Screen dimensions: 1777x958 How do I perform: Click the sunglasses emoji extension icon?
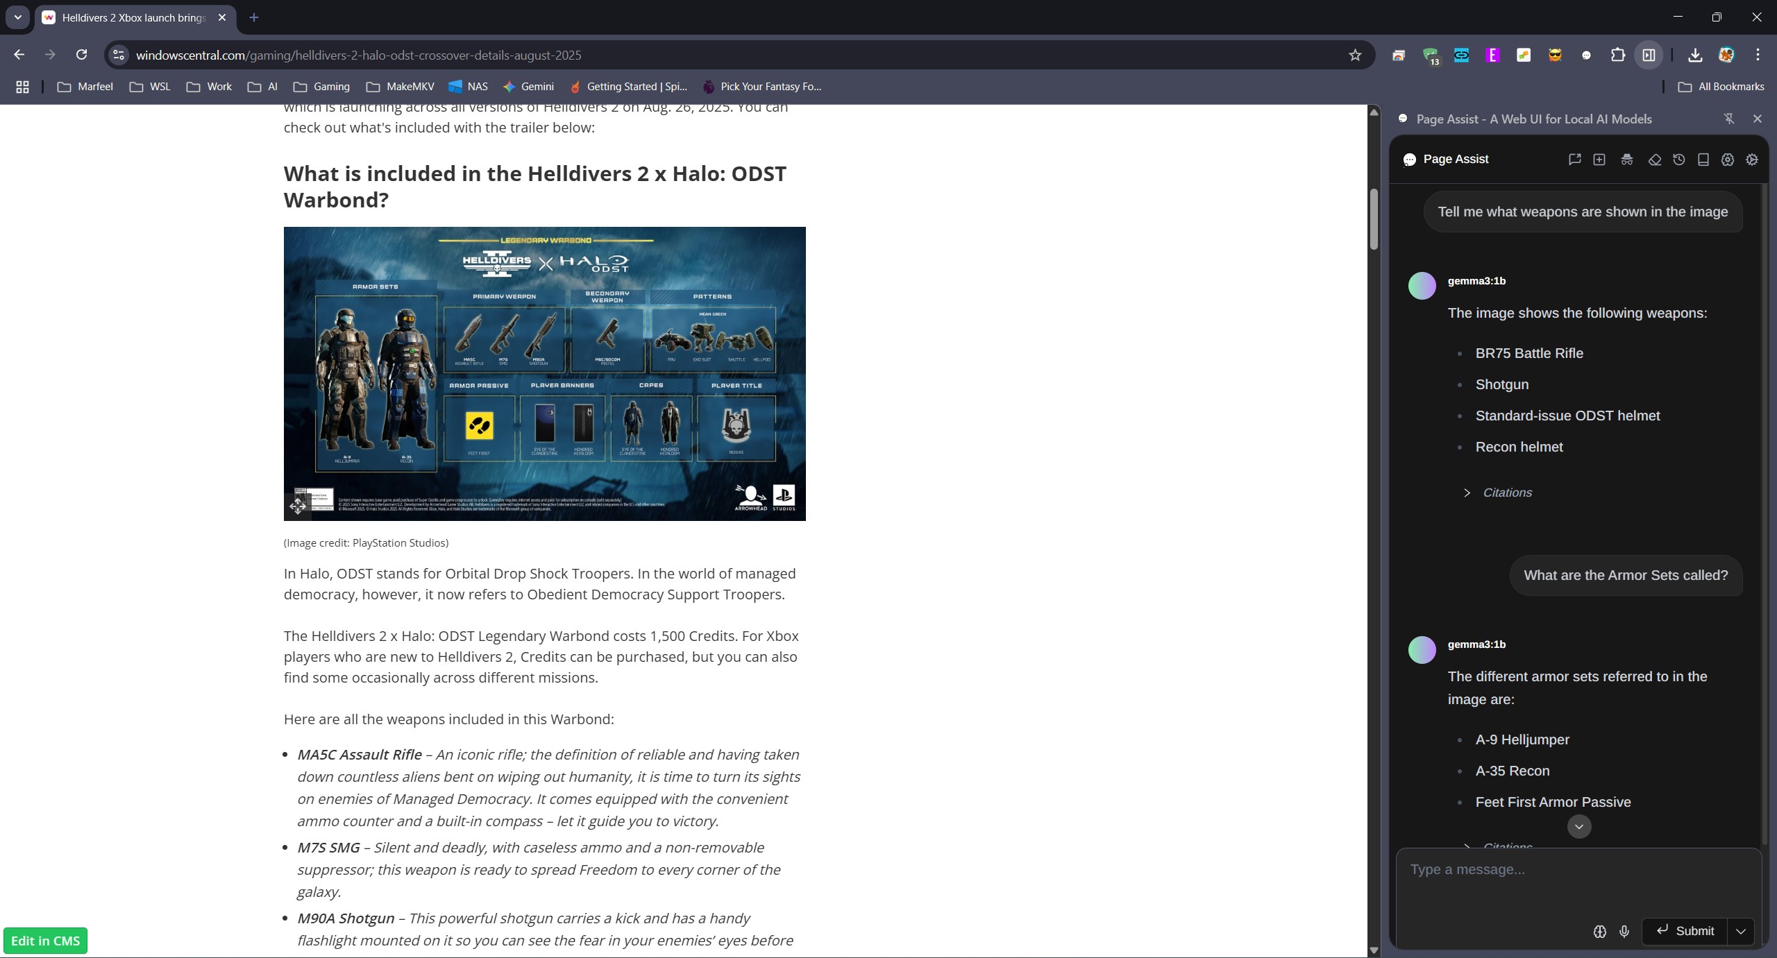pos(1555,55)
